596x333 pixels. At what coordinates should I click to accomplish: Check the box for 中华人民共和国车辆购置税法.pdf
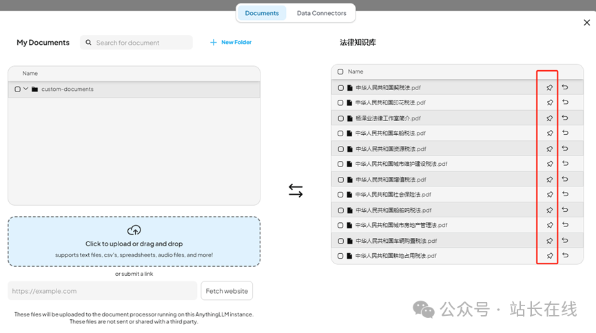340,241
